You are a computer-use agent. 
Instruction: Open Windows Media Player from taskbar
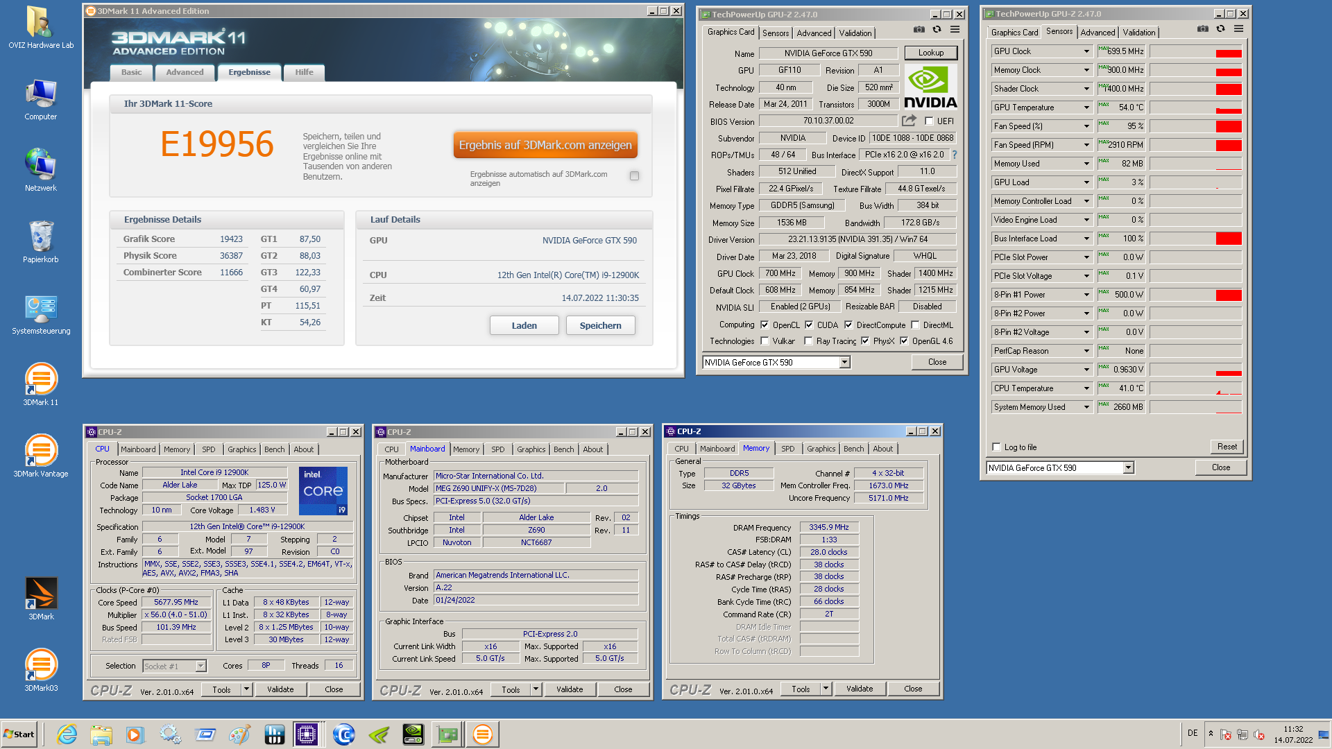pos(135,734)
